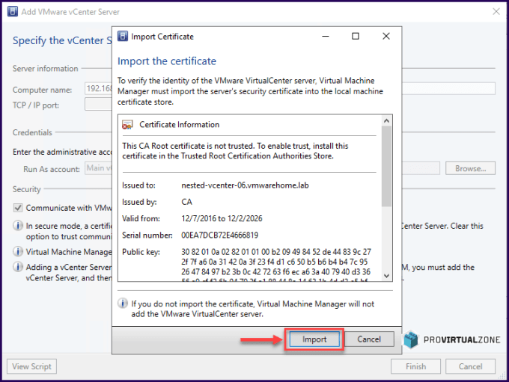Select the Issued by value CA

tap(186, 202)
